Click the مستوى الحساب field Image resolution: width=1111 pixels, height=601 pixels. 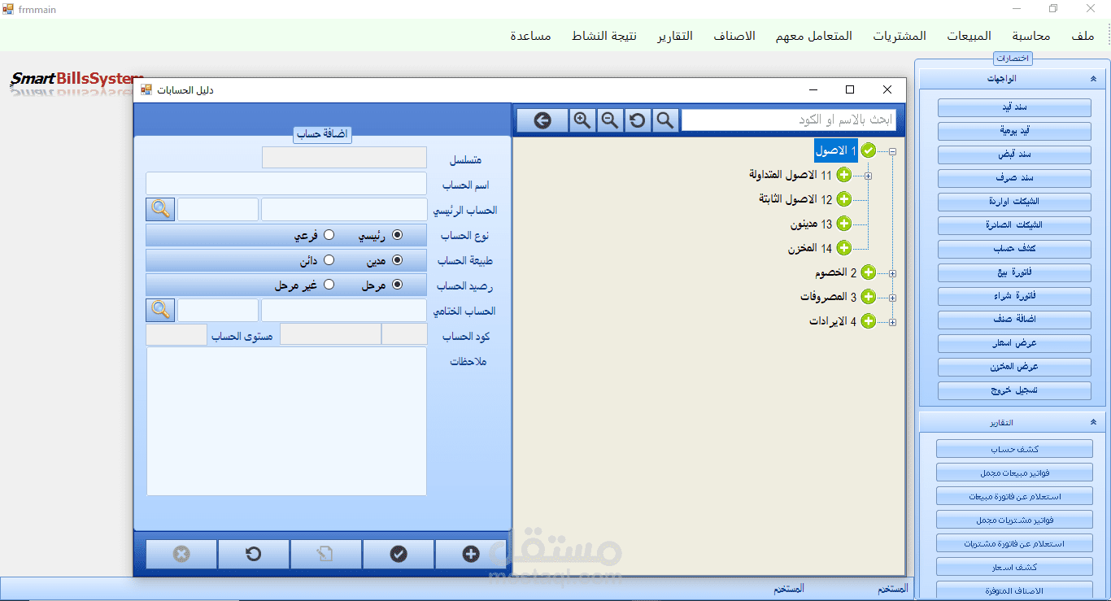pyautogui.click(x=176, y=335)
